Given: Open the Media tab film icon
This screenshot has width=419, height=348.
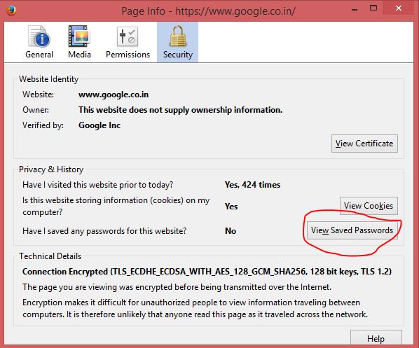Looking at the screenshot, I should [x=79, y=36].
